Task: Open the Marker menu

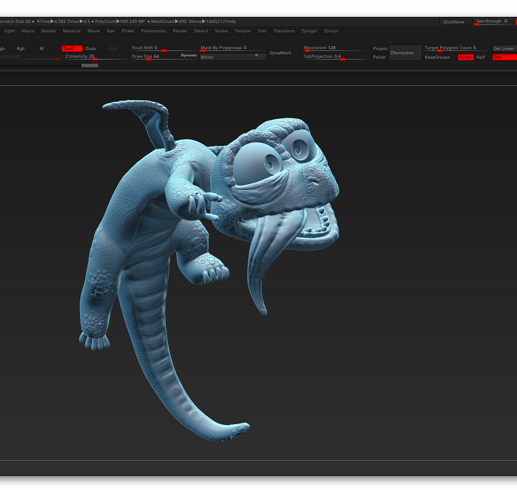Action: [49, 31]
